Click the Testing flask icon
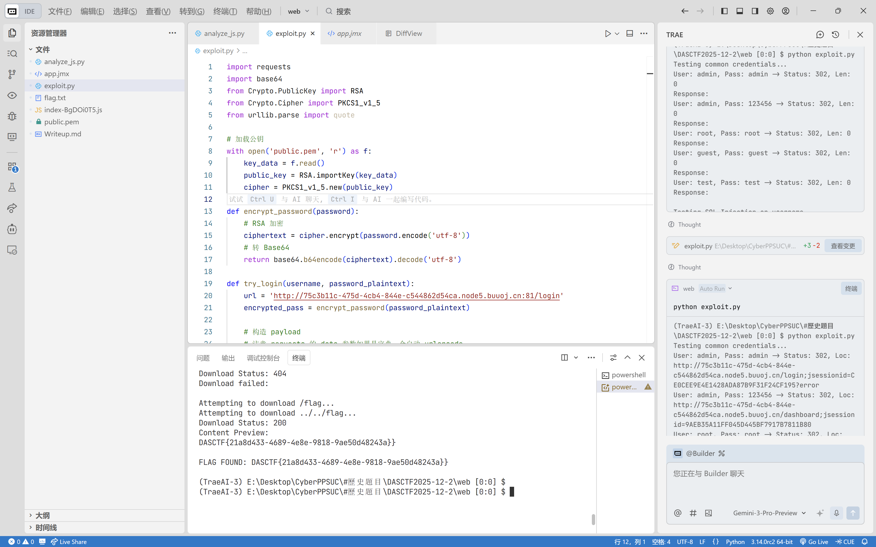Image resolution: width=876 pixels, height=547 pixels. click(12, 187)
